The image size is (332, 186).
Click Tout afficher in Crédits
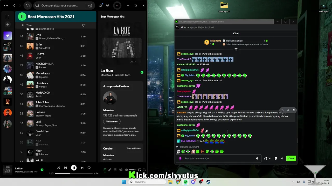pos(134,149)
